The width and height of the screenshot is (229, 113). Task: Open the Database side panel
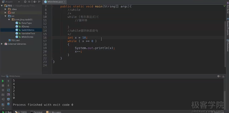tap(227, 45)
